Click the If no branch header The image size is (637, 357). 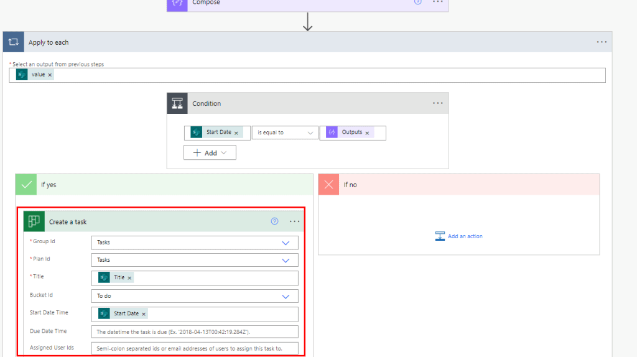pyautogui.click(x=458, y=185)
